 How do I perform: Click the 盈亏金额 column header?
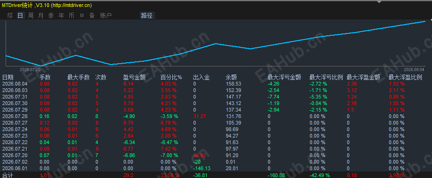point(134,77)
